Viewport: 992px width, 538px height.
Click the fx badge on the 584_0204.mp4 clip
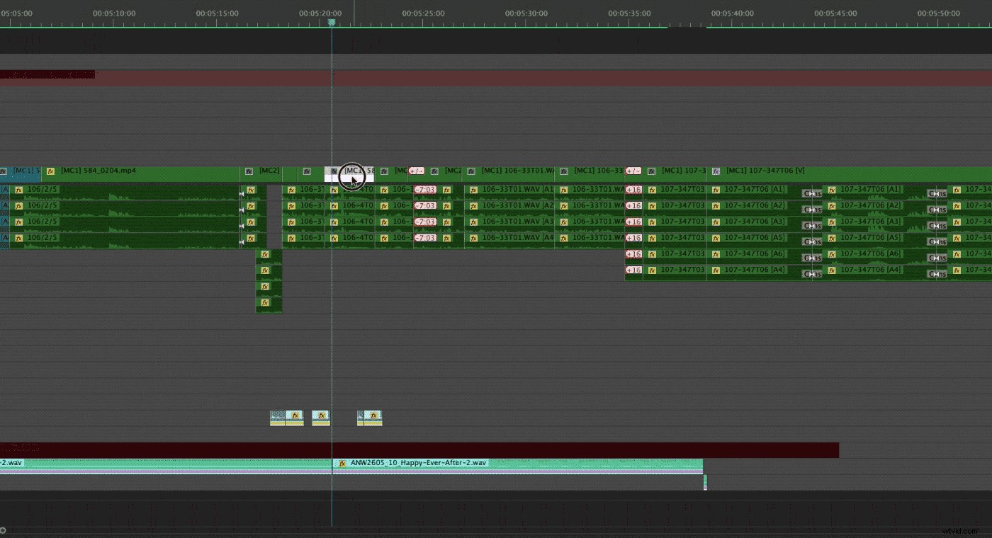pos(50,171)
